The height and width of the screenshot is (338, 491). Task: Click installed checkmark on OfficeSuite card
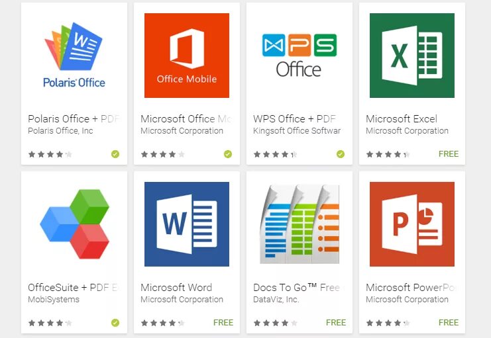(x=115, y=323)
